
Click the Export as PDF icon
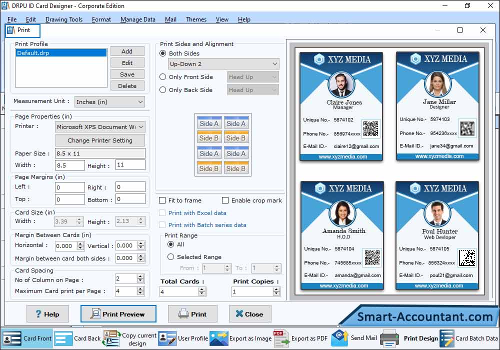coord(281,338)
